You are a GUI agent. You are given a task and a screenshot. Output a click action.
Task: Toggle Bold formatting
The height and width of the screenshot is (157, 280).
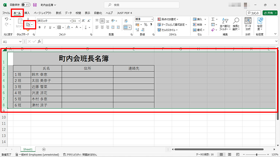coord(39,27)
